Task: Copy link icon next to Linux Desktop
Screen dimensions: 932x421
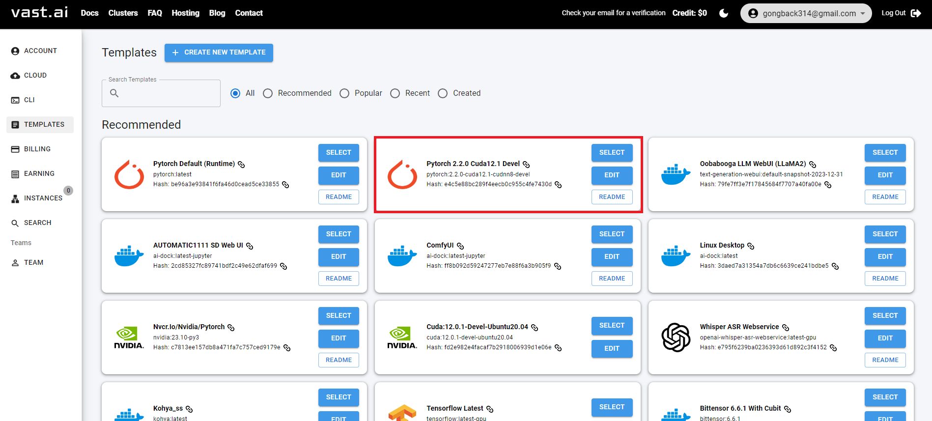Action: pos(751,246)
